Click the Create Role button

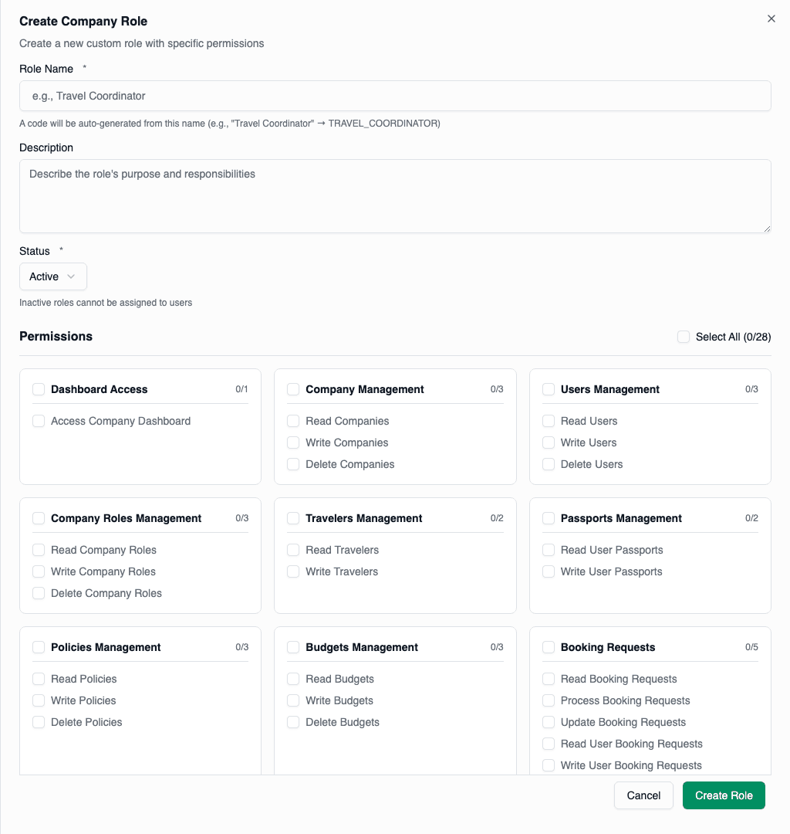(x=723, y=795)
